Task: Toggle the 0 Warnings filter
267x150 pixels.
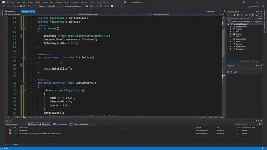Action: pos(45,124)
